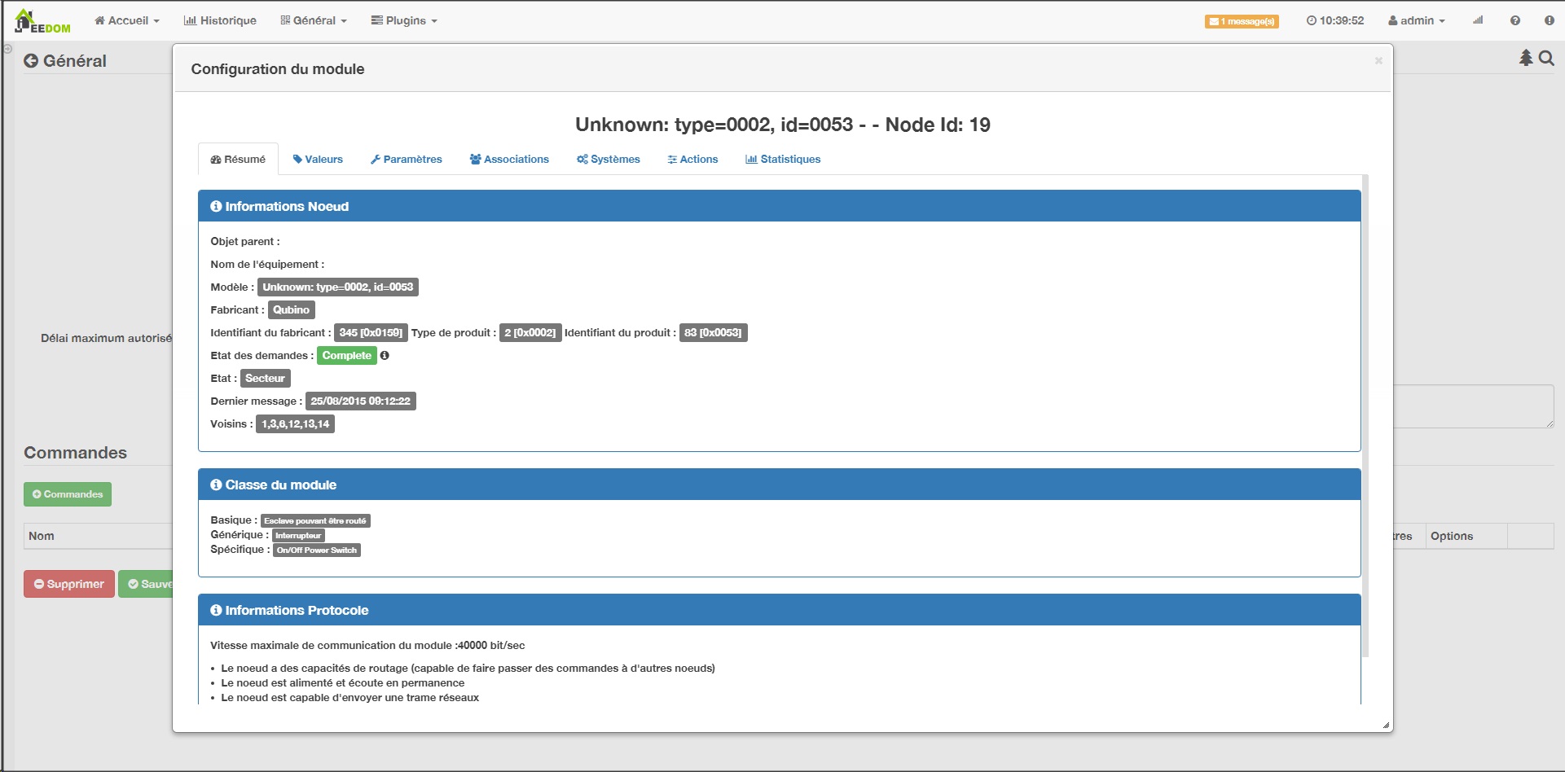Expand the Plugins dropdown menu
Screen dimensions: 1565x772
[x=404, y=20]
